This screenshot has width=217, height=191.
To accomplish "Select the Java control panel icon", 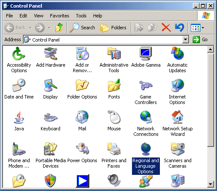I will pos(19,117).
